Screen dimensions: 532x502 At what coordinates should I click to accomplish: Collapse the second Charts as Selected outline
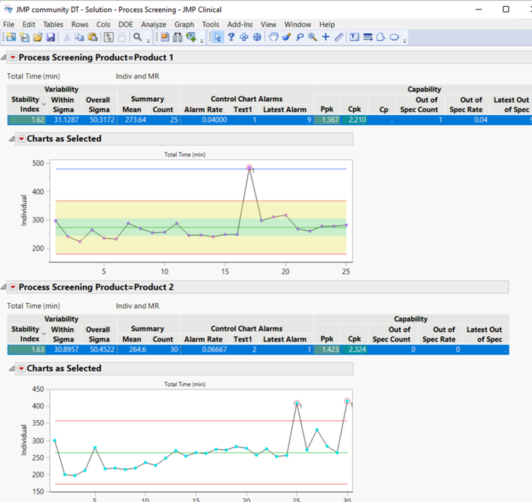click(11, 368)
